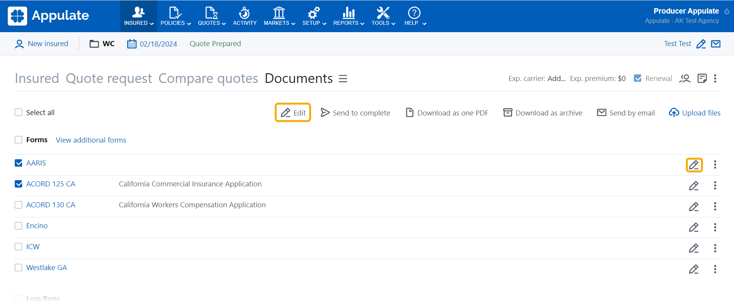Switch to the Compare quotes tab
734x303 pixels.
[208, 78]
